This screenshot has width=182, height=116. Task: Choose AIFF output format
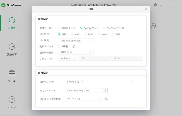tap(113, 34)
